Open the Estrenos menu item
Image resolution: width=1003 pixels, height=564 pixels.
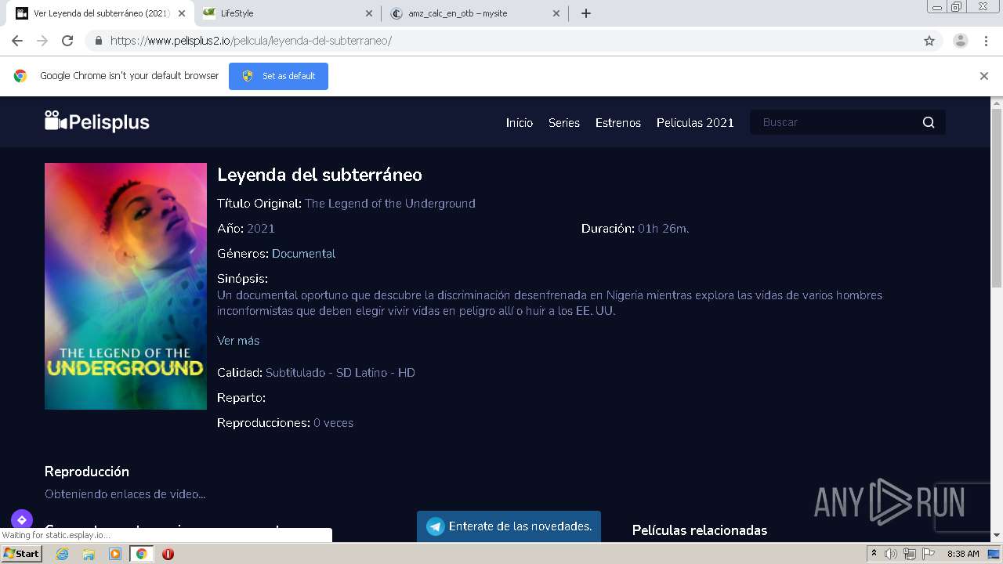618,122
